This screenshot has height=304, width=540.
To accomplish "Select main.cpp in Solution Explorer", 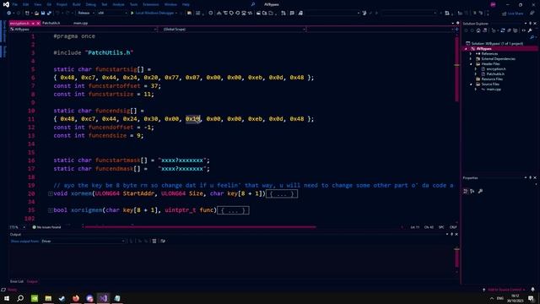I will pos(493,90).
